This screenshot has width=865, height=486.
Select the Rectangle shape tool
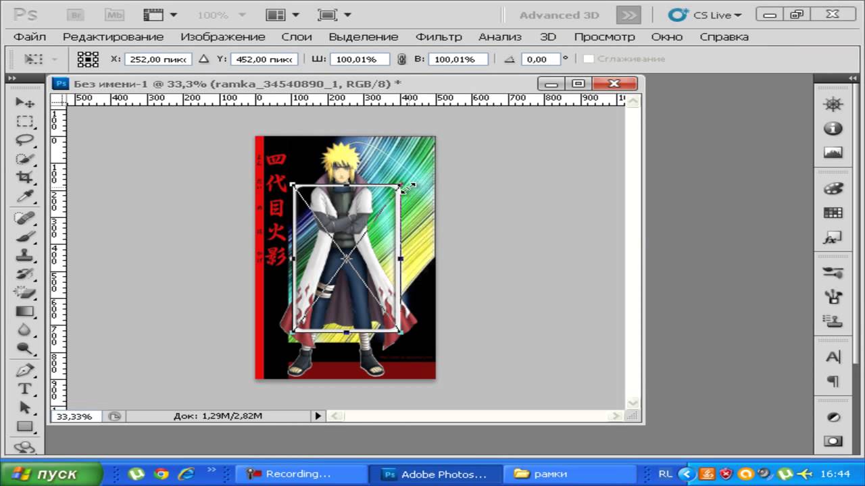coord(25,427)
